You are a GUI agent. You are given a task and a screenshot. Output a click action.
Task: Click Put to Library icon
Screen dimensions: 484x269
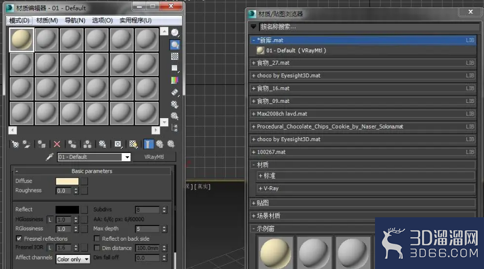pos(102,144)
